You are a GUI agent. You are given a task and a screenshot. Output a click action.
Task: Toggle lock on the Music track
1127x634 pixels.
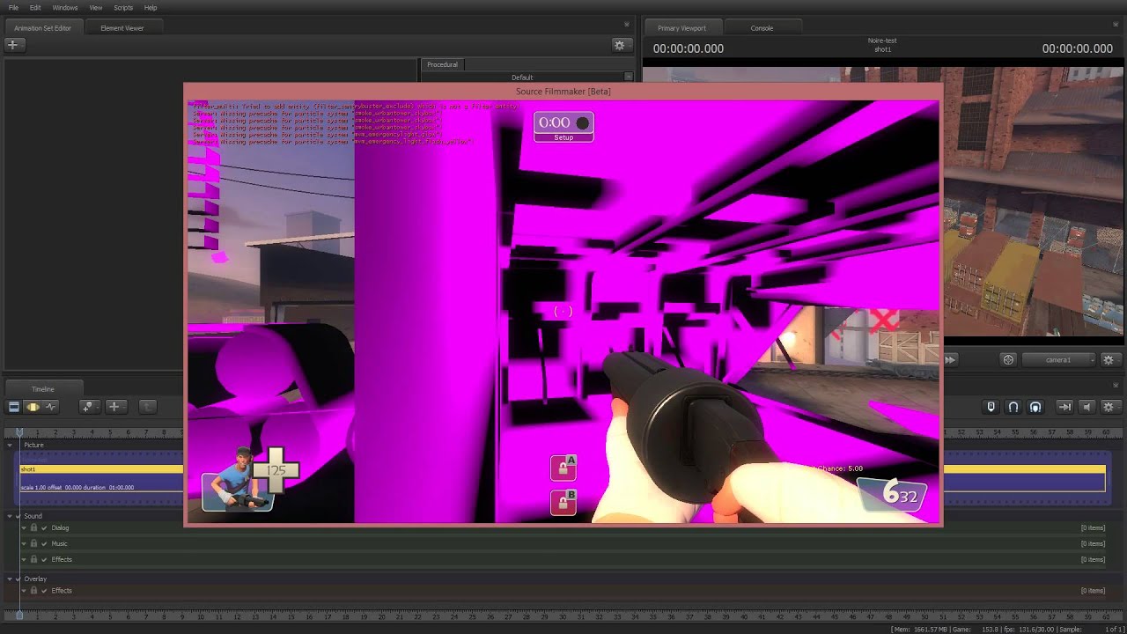point(33,544)
